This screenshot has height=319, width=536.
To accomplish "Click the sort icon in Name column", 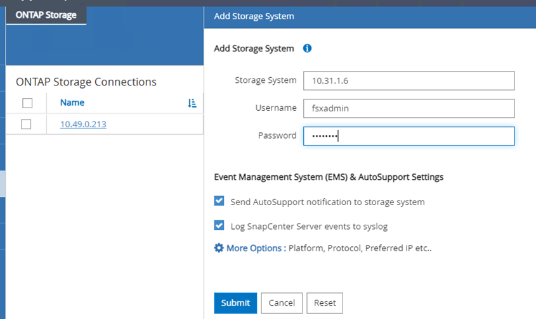I will click(192, 103).
